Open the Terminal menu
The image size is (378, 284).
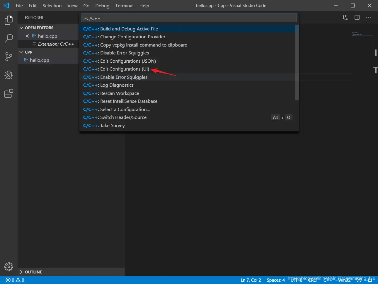click(x=124, y=6)
